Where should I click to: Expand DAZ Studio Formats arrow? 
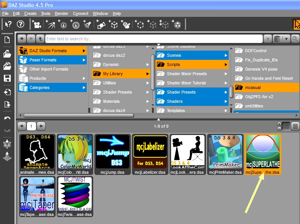[x=84, y=51]
